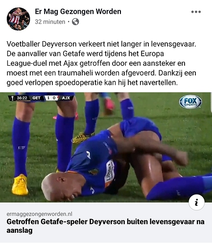
Task: Click the Europa League logo on scoreboard
Action: click(12, 98)
